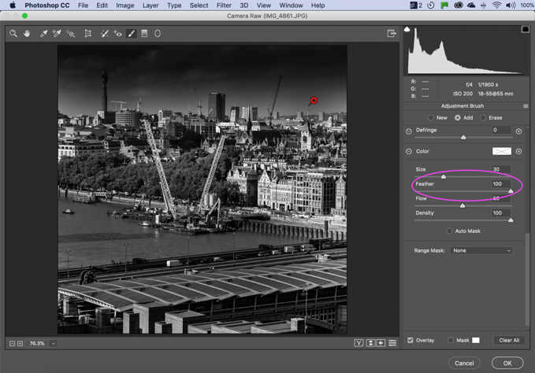This screenshot has height=373, width=535.
Task: Choose the Transform tool
Action: coord(87,34)
